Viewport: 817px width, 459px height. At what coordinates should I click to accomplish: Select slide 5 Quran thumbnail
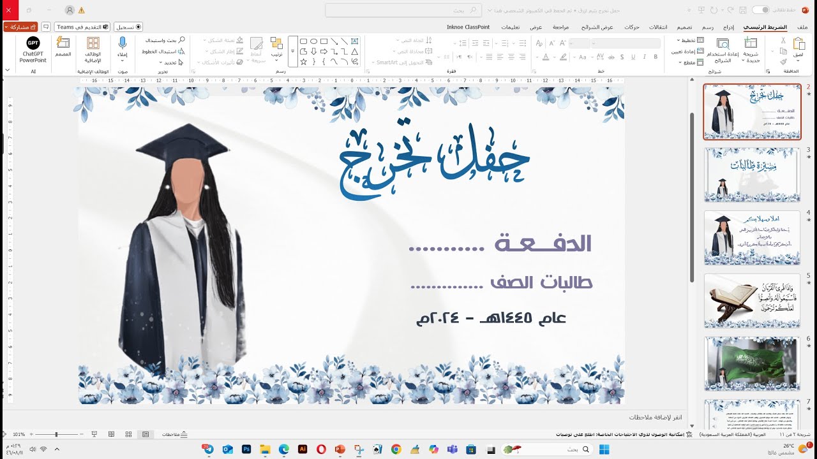click(x=752, y=300)
